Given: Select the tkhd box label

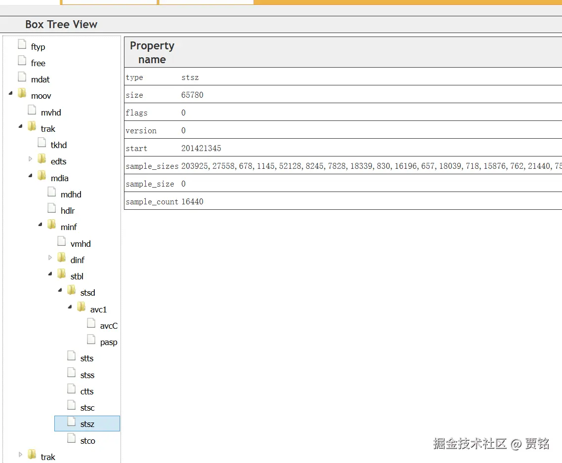Looking at the screenshot, I should pos(59,145).
